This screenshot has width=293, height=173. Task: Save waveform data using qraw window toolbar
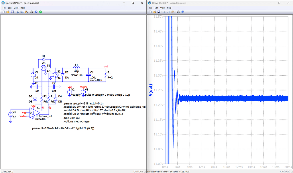[159, 12]
